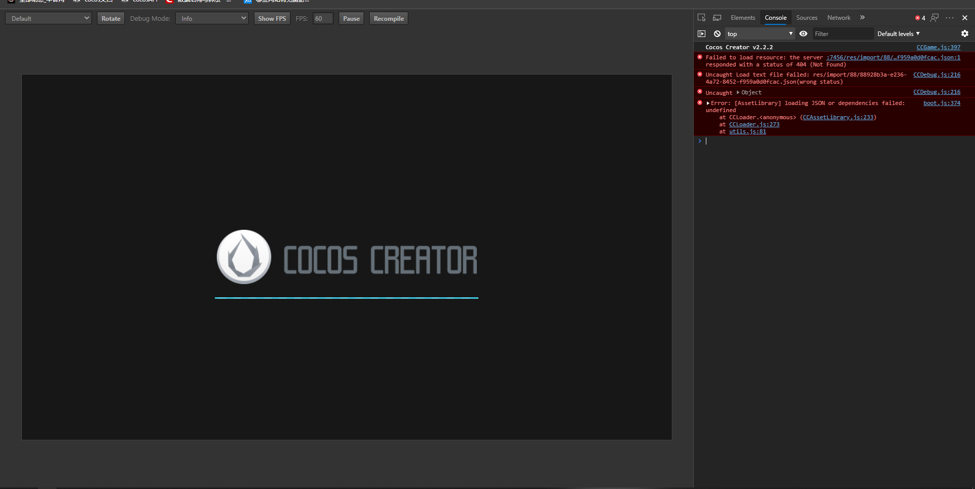Switch to the Console tab

pos(775,18)
